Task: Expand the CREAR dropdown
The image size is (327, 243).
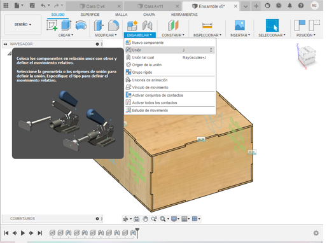Action: (x=66, y=35)
